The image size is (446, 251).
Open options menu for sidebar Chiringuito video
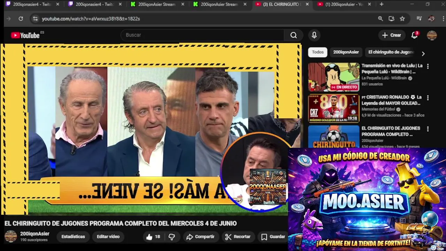428,129
